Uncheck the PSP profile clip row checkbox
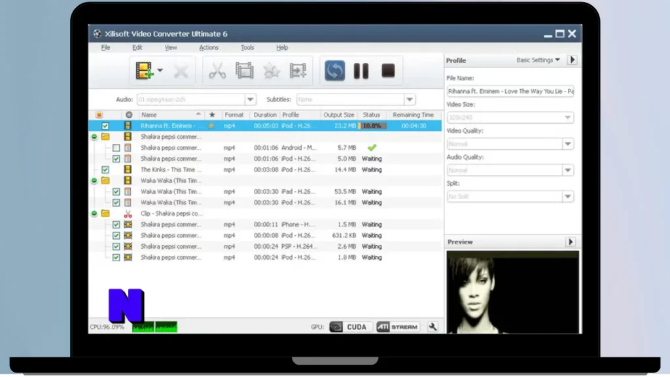 pyautogui.click(x=116, y=247)
